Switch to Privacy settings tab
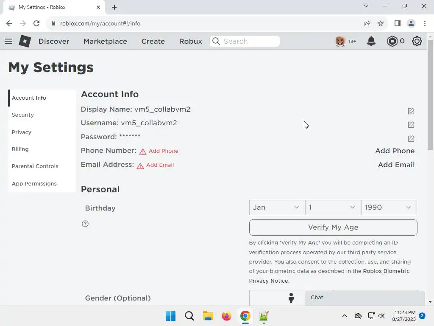Image resolution: width=434 pixels, height=326 pixels. tap(42, 132)
